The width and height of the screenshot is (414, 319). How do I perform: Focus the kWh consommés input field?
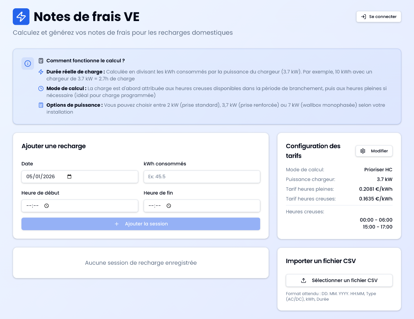click(202, 177)
